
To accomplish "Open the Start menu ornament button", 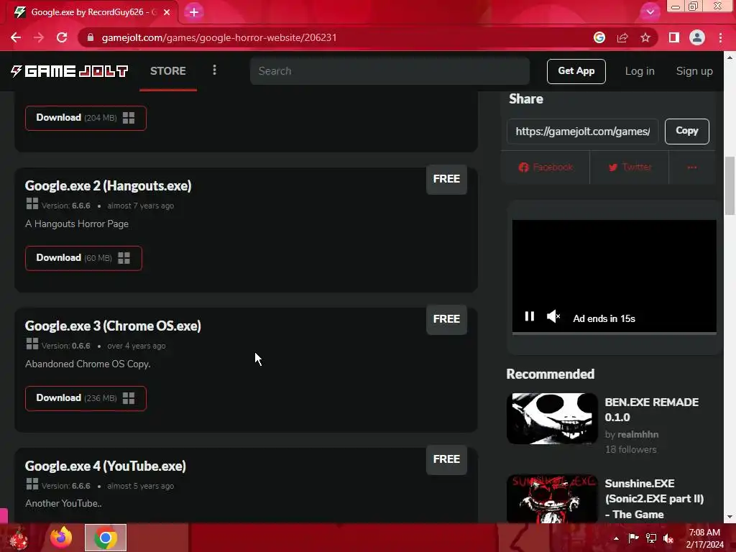I will click(x=19, y=538).
